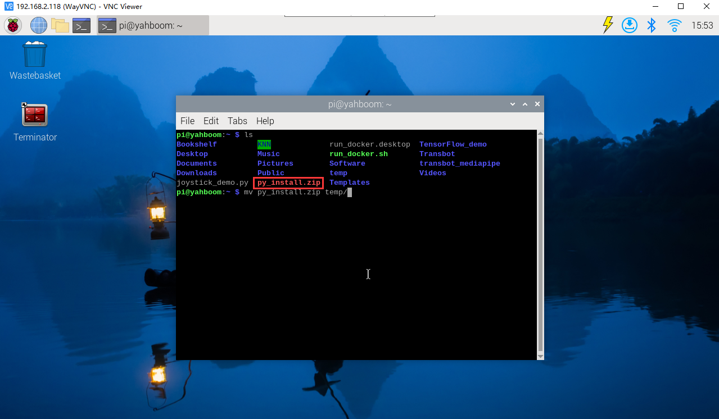The image size is (719, 419).
Task: Maximize the terminal window with the up chevron
Action: pos(525,104)
